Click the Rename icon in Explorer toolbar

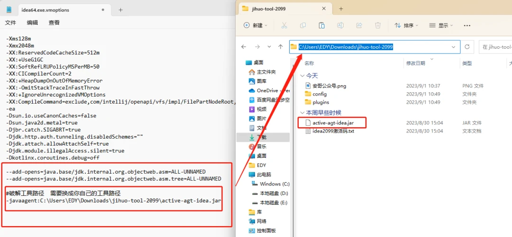(x=340, y=26)
